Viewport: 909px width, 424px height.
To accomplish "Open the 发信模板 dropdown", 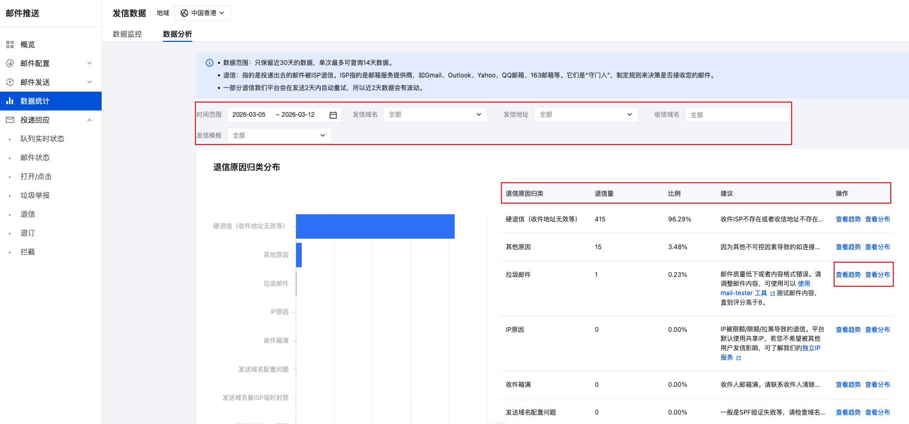I will point(279,136).
